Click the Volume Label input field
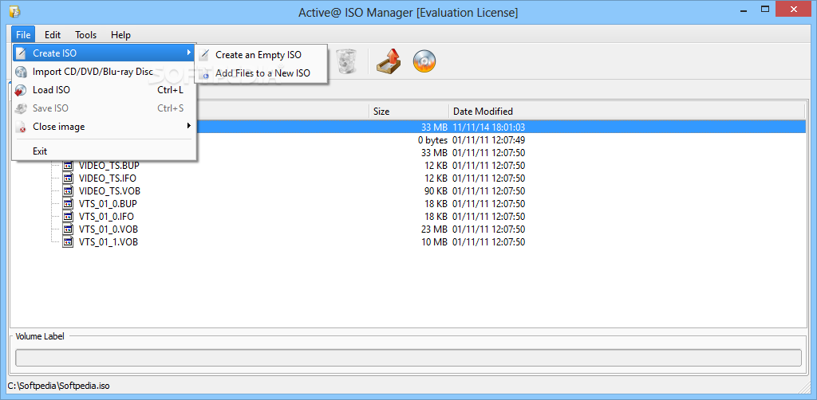Image resolution: width=817 pixels, height=400 pixels. pos(408,358)
